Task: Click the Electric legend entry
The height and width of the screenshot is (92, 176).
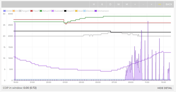Action: [89, 11]
